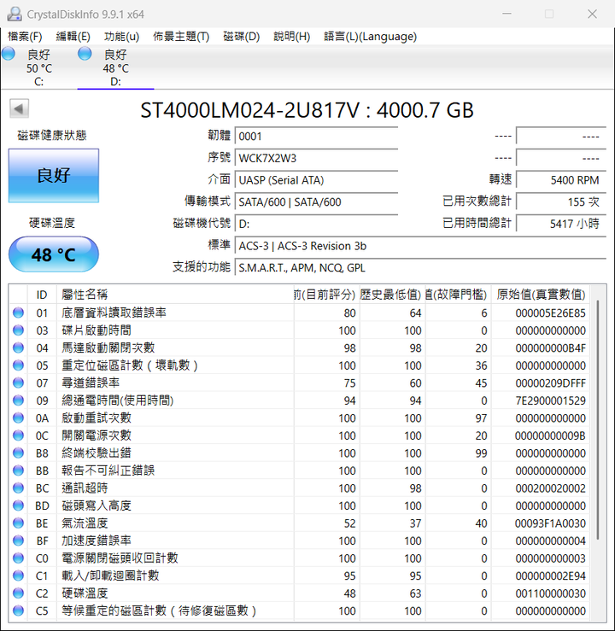
Task: Click the status orb of attribute 0C
Action: coord(18,435)
